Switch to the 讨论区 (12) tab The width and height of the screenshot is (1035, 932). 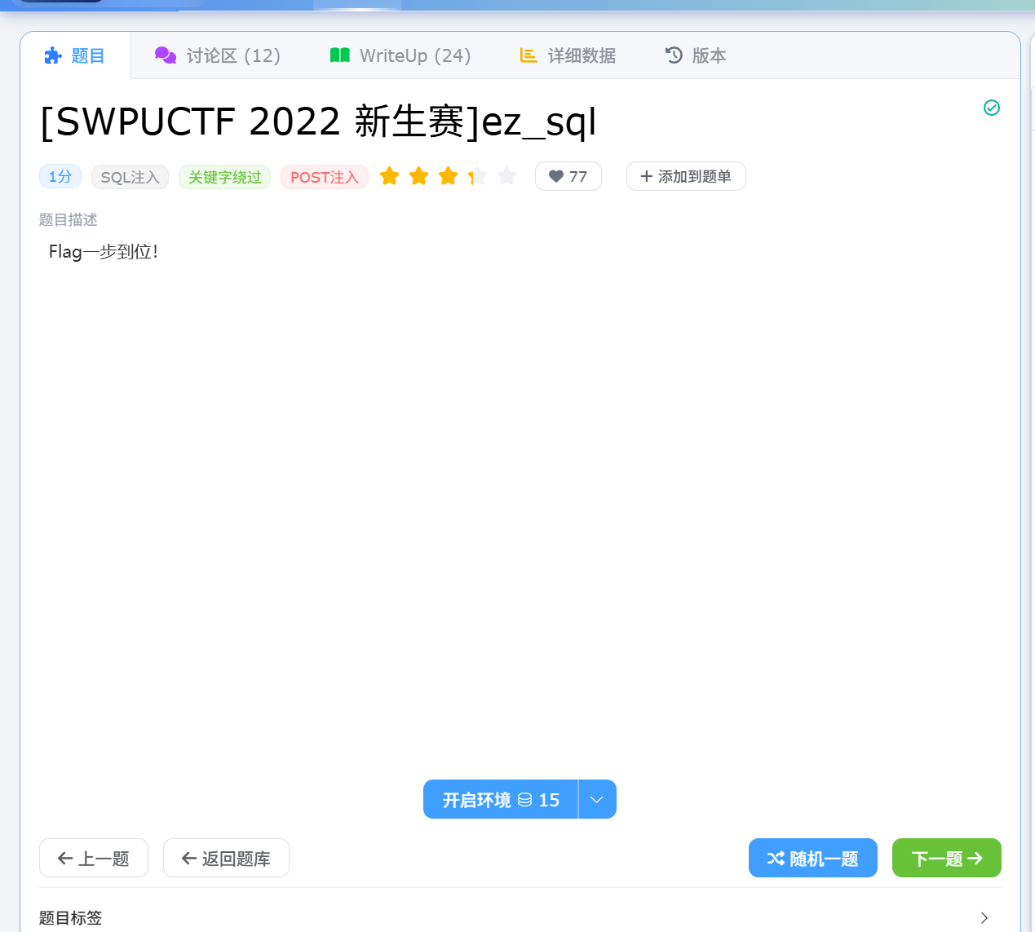[218, 55]
